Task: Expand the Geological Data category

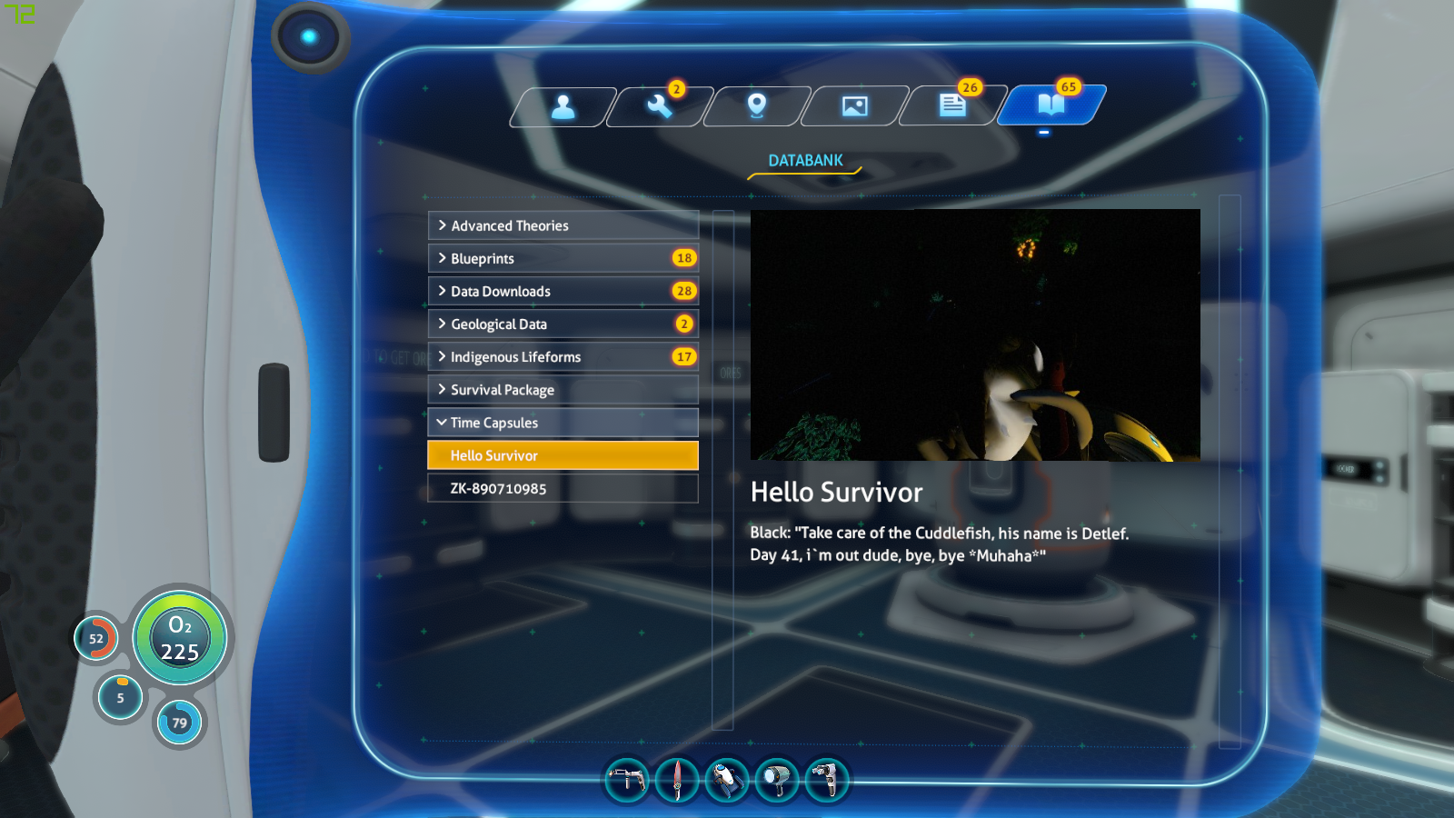Action: click(x=563, y=324)
